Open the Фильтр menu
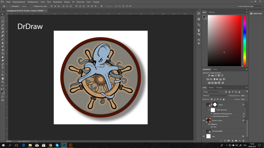 pyautogui.click(x=67, y=2)
